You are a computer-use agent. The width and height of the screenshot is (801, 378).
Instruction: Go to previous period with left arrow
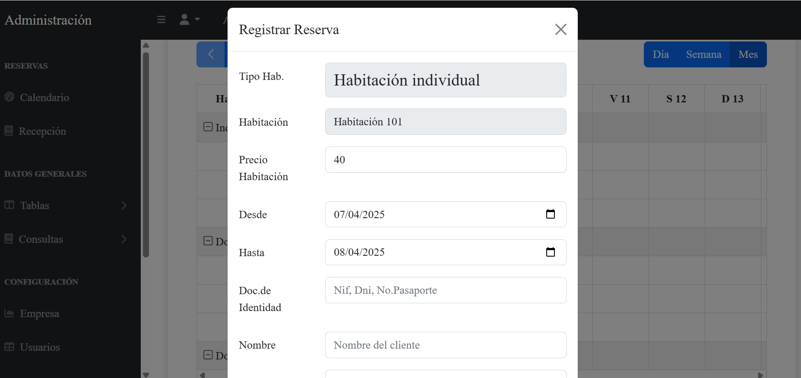(211, 54)
